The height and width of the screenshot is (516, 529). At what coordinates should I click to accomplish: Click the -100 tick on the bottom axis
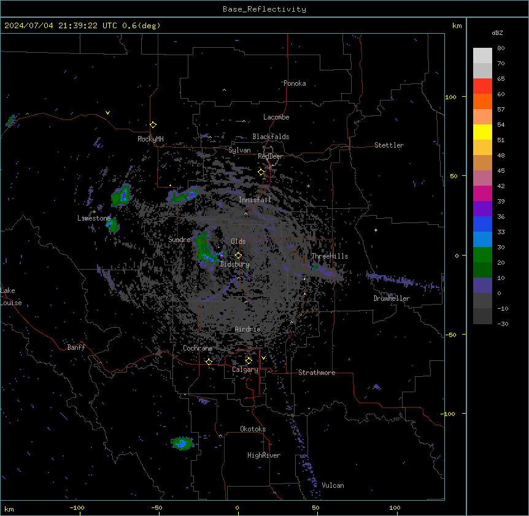[x=77, y=507]
